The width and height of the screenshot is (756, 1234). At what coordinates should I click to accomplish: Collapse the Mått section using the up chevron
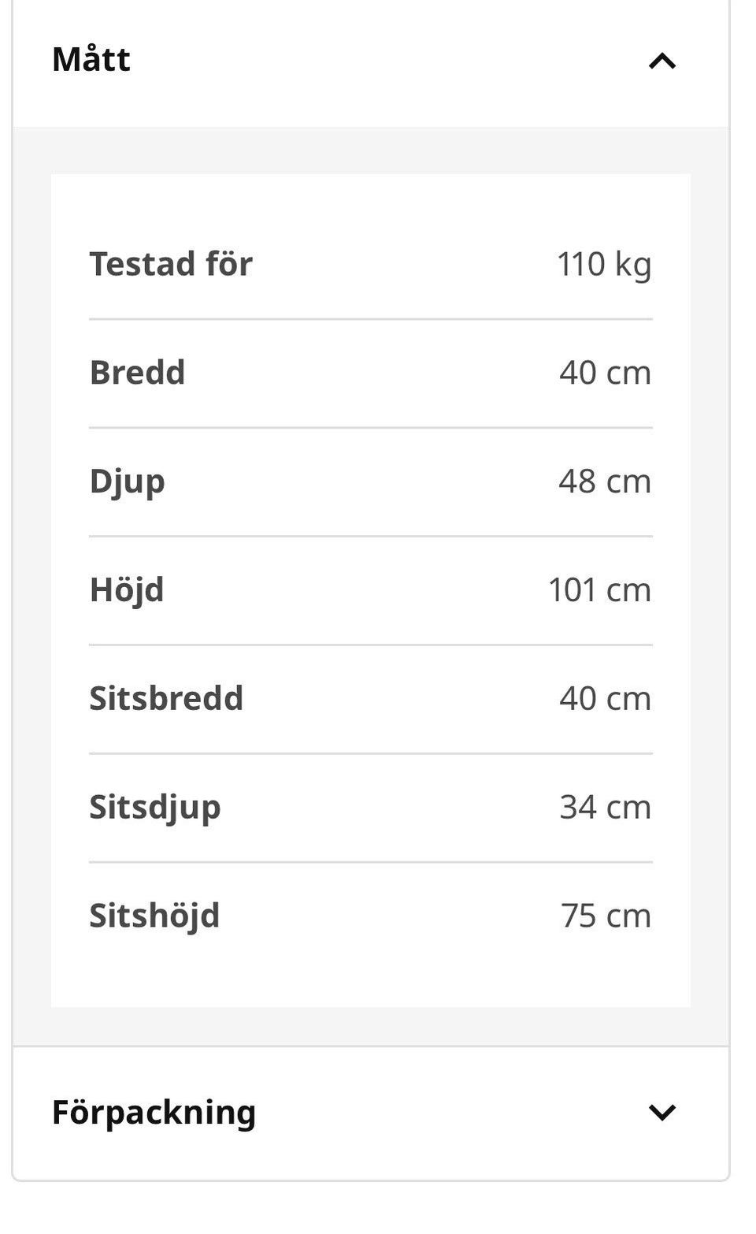(x=662, y=61)
